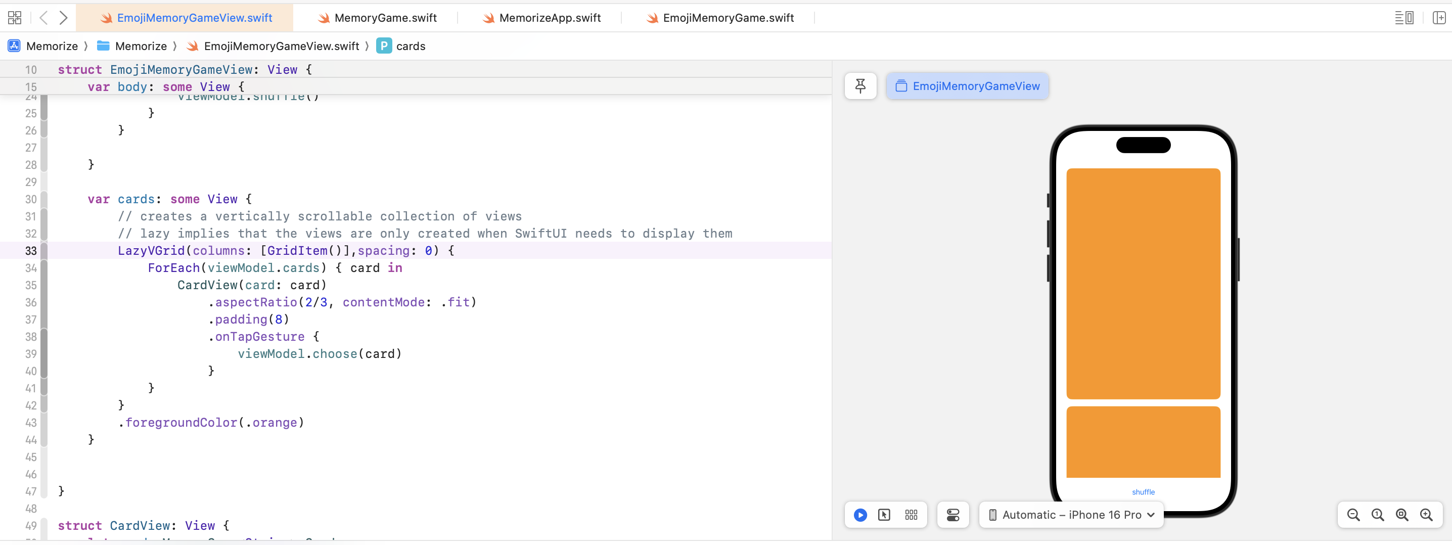Expand the cards symbol in jump bar
Image resolution: width=1452 pixels, height=545 pixels.
click(410, 46)
